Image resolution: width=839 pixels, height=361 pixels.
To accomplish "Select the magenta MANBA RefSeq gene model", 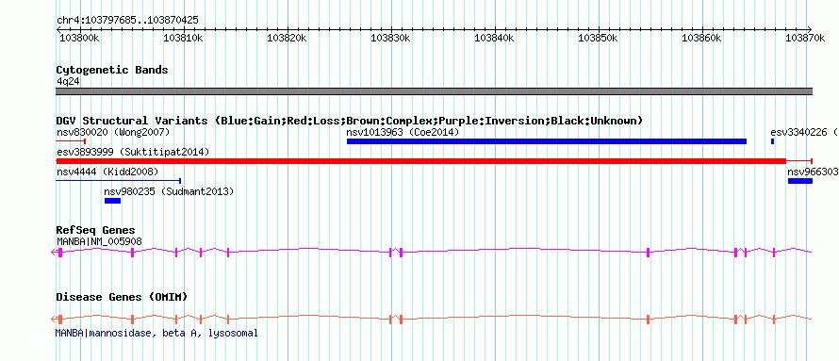I will click(x=432, y=253).
